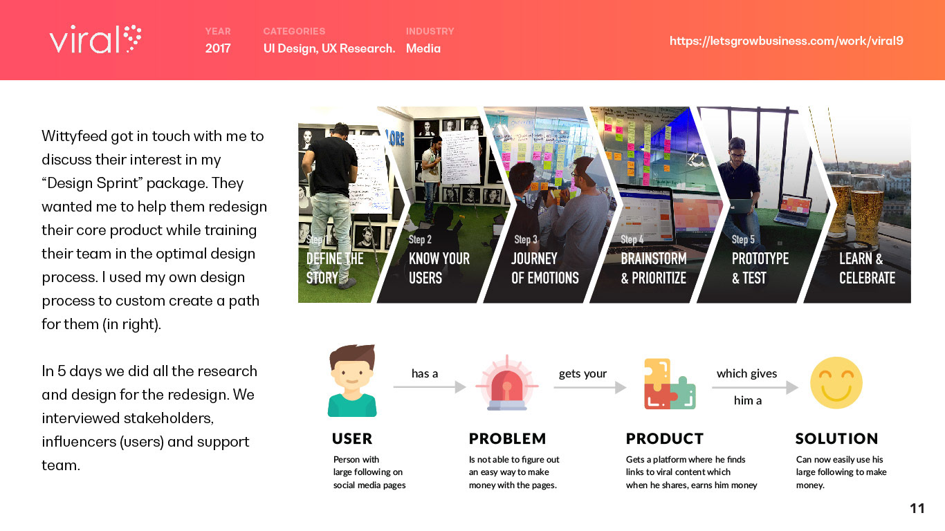Click the yellow smiley solution icon

(x=836, y=382)
